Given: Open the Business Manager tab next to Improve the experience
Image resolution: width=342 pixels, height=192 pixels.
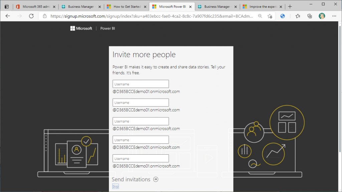Looking at the screenshot, I should (217, 7).
